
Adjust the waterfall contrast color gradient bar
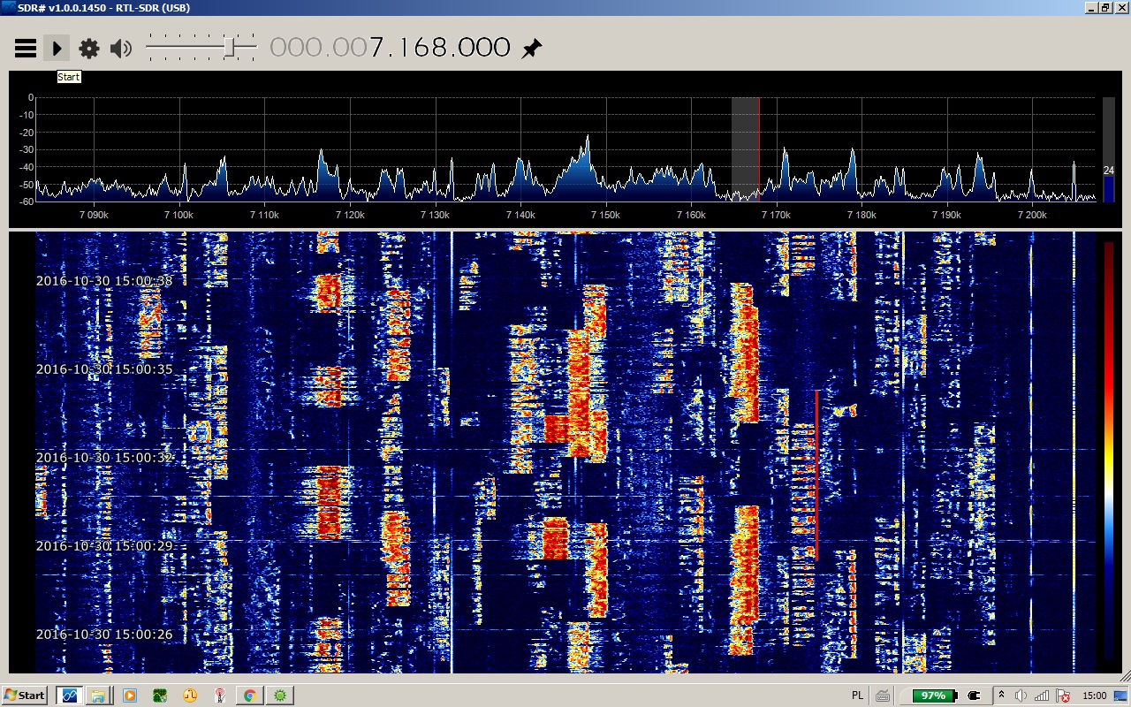point(1109,451)
